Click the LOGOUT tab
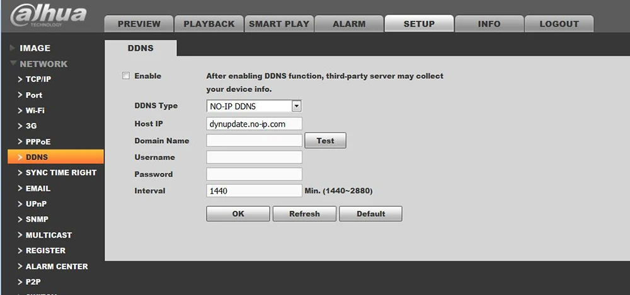630x295 pixels. coord(559,24)
